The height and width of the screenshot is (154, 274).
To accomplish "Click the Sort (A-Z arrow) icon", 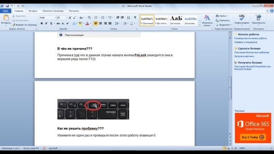I will point(128,18).
